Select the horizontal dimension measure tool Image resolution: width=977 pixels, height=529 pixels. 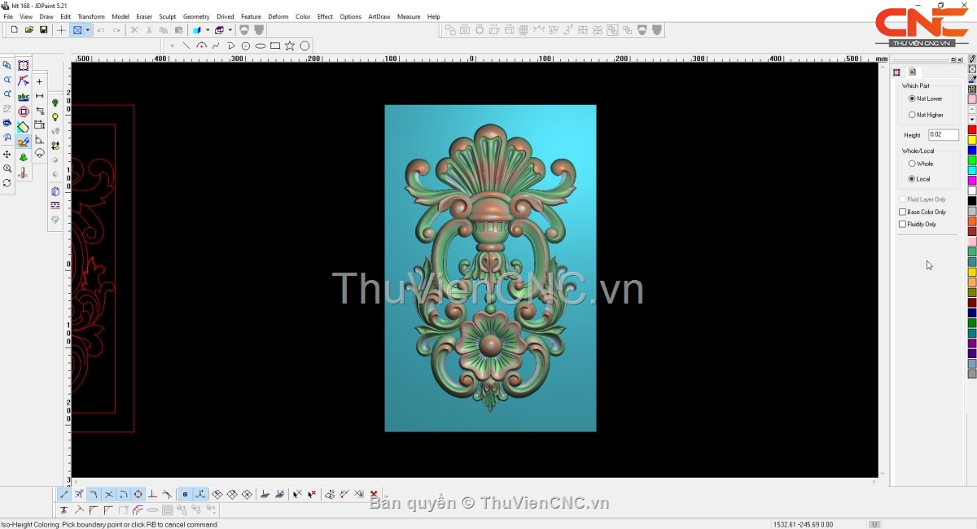[39, 96]
